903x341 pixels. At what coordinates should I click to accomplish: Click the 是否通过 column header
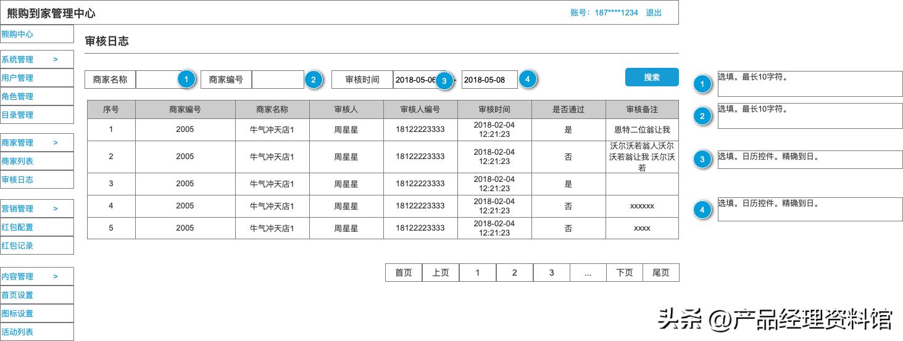(x=568, y=110)
